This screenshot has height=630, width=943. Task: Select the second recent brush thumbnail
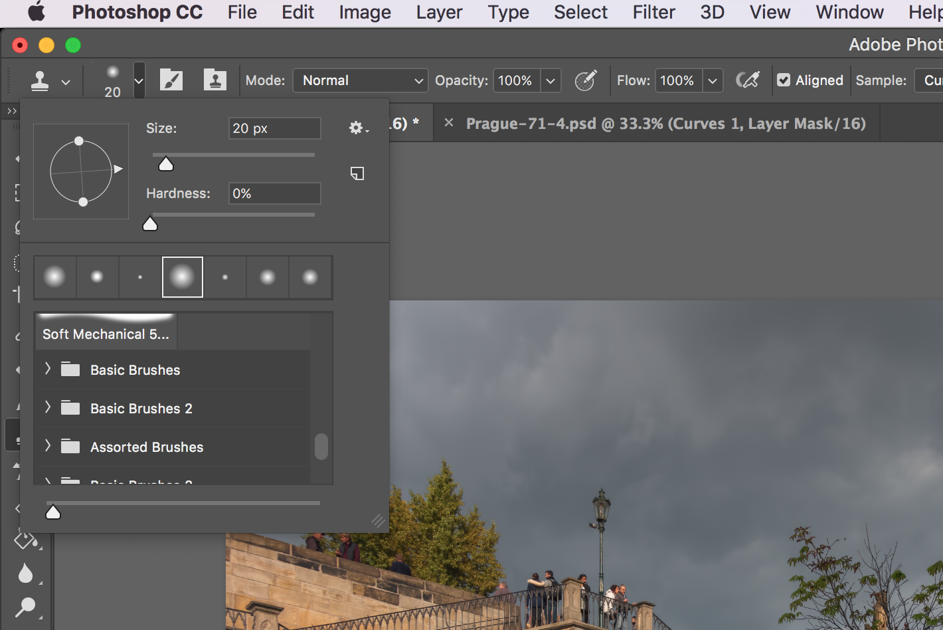tap(97, 277)
